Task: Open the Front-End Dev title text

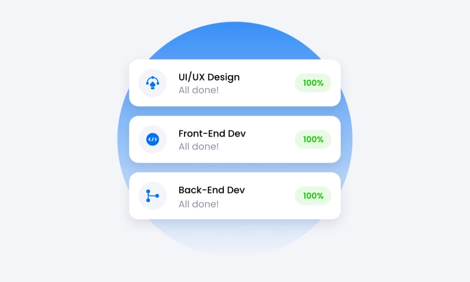Action: click(212, 133)
